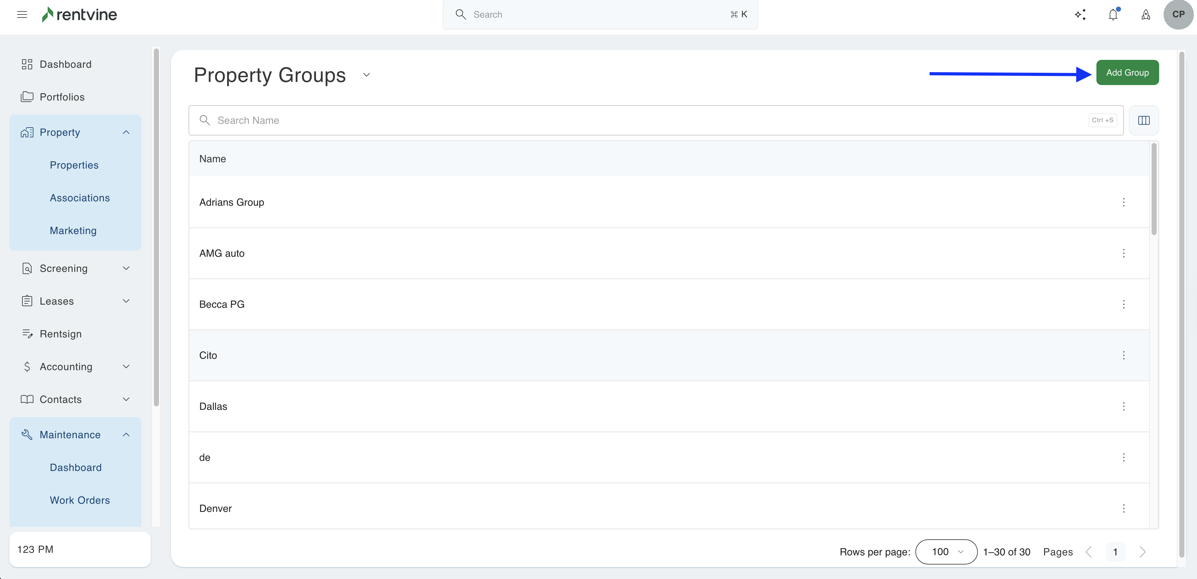Open the rows per page dropdown
The image size is (1197, 579).
pyautogui.click(x=946, y=552)
